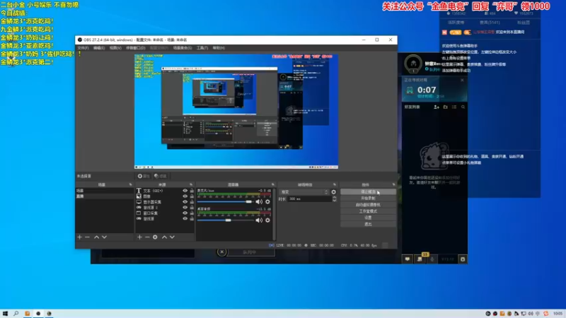Click the 桌面音频 volume slider
The height and width of the screenshot is (318, 566).
pyautogui.click(x=225, y=220)
